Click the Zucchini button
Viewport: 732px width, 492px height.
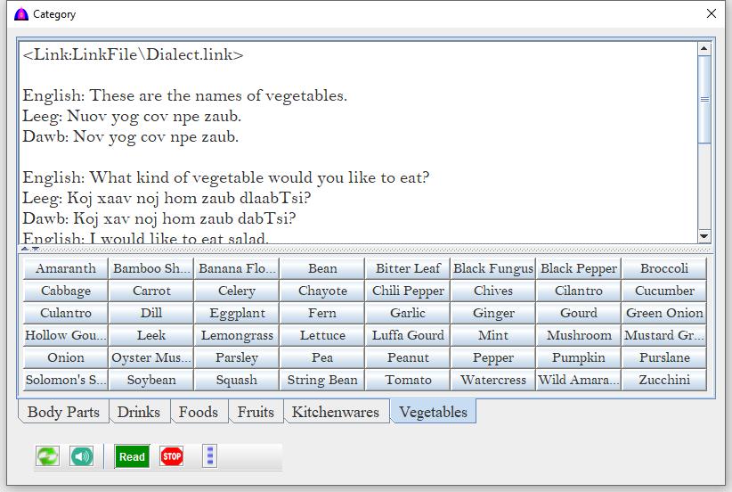(x=664, y=380)
